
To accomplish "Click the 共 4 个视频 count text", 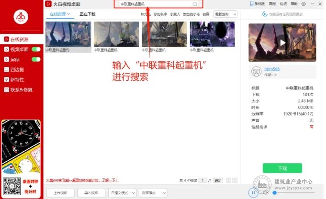I will 188,180.
